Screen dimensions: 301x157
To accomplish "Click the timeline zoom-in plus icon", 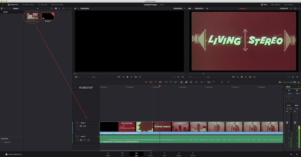I will [x=228, y=82].
